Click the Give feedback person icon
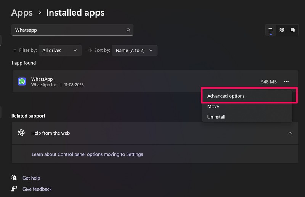 14,189
